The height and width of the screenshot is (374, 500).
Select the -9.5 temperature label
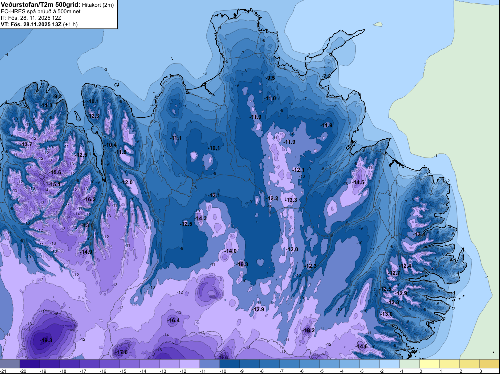point(270,78)
